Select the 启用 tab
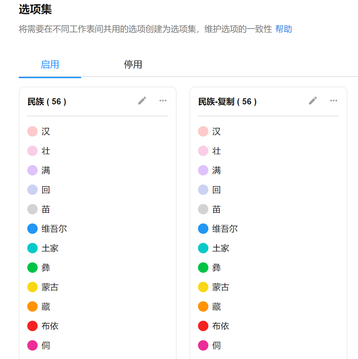This screenshot has width=358, height=359. (50, 65)
